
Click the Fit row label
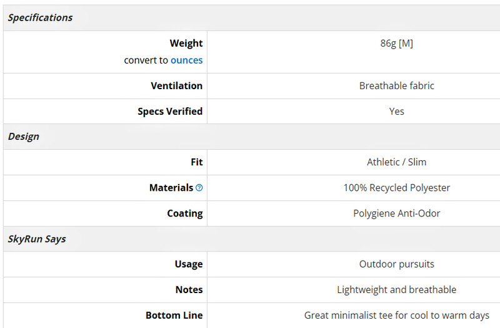point(197,162)
